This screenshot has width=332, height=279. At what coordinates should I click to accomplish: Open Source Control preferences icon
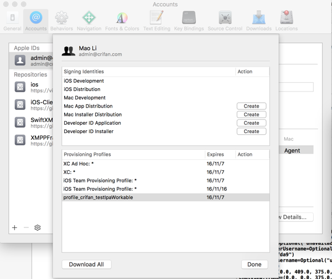(225, 18)
